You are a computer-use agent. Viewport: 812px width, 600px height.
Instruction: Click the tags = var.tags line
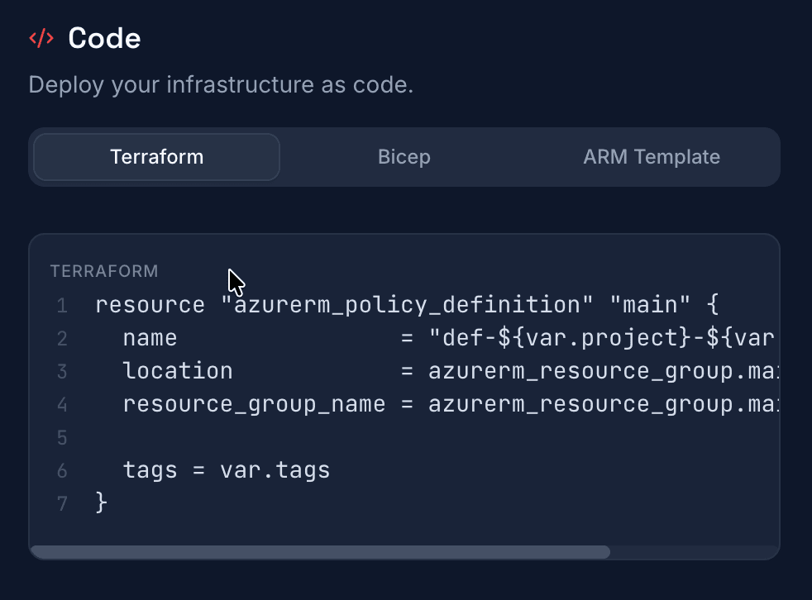click(x=226, y=469)
